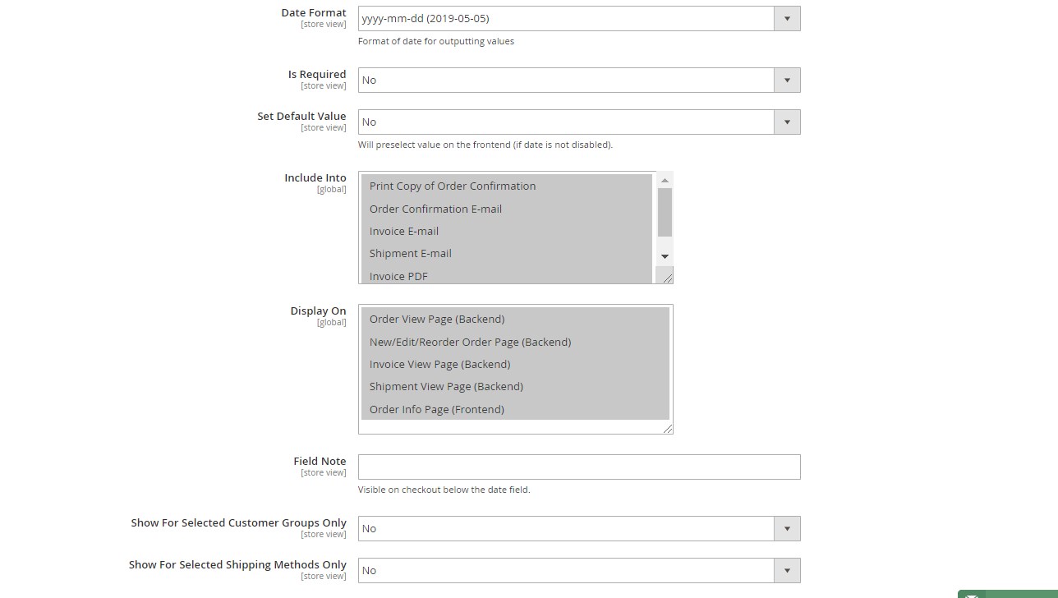Click Include Into list scroll down arrow
The height and width of the screenshot is (598, 1058).
(x=665, y=256)
